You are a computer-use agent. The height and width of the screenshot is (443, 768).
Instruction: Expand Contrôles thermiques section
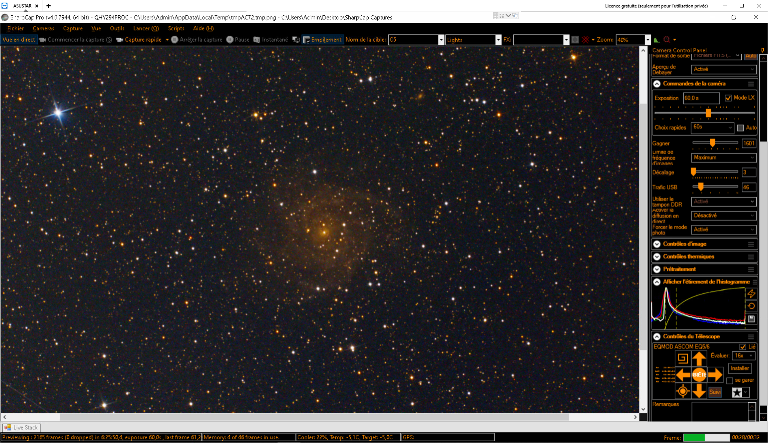(657, 257)
